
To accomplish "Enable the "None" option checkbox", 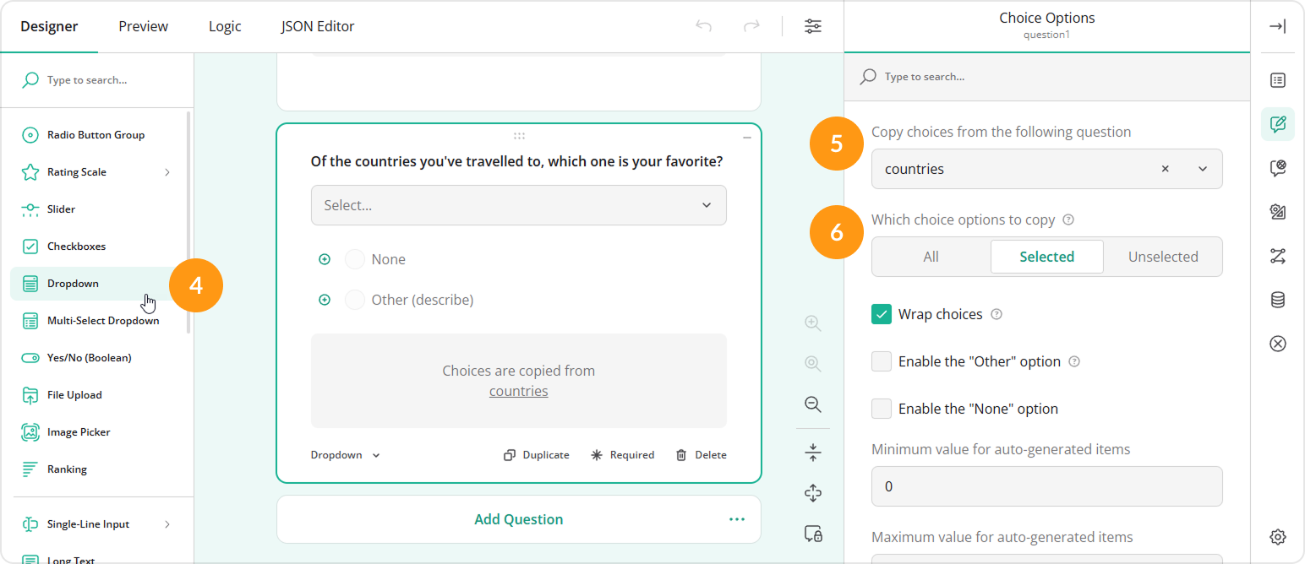I will point(882,409).
